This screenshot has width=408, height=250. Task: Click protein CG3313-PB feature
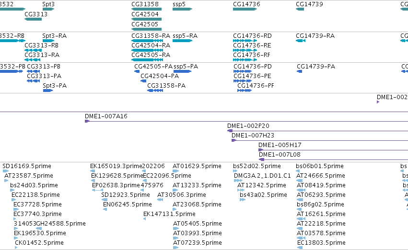point(33,71)
